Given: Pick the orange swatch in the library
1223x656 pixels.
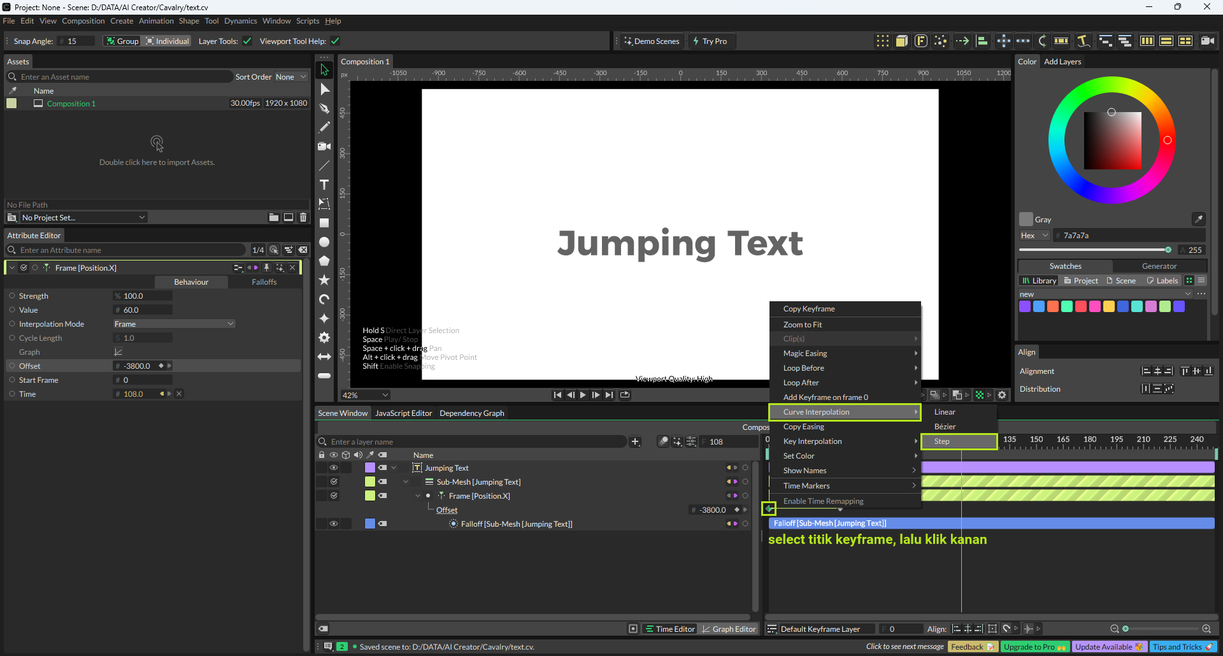Looking at the screenshot, I should point(1053,307).
